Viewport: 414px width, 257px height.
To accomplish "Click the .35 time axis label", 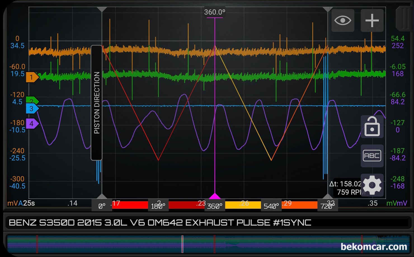I will [373, 203].
